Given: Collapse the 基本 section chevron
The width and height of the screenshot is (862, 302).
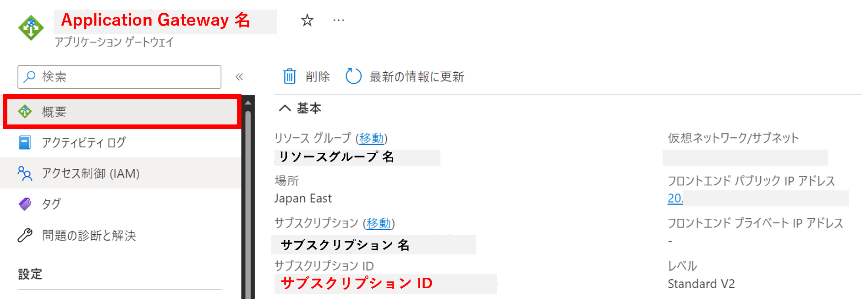Looking at the screenshot, I should coord(285,108).
